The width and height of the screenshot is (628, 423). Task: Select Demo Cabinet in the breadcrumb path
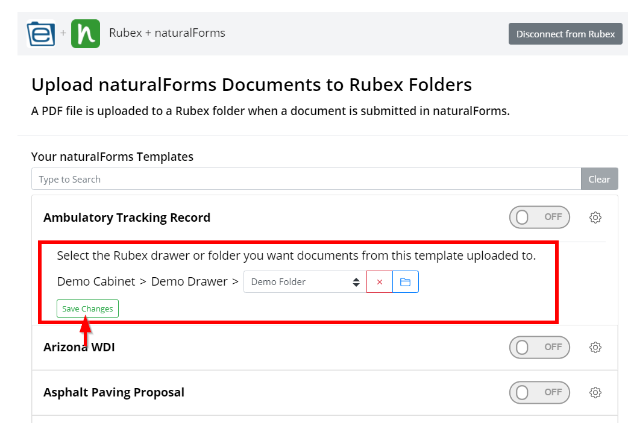[x=96, y=281]
